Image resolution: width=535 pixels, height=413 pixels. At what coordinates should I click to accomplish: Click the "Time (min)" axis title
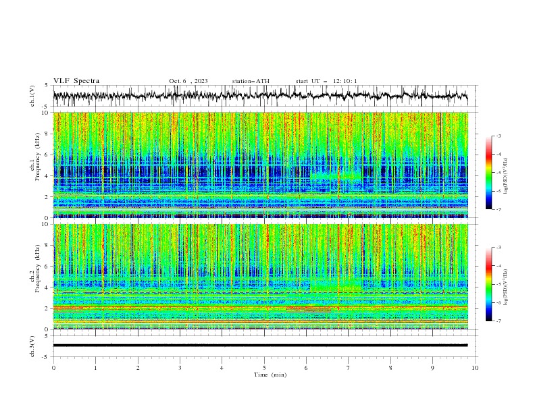tap(270, 375)
